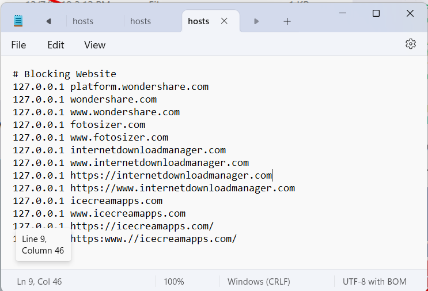The height and width of the screenshot is (291, 428).
Task: Click the Ln 9, Col 46 status indicator
Action: (39, 282)
